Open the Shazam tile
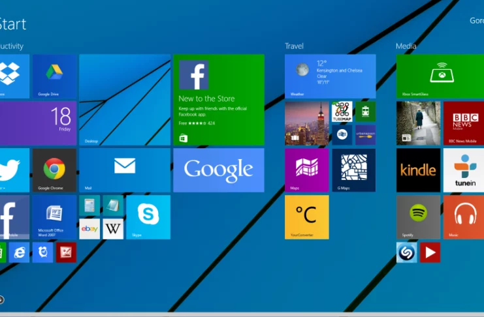The height and width of the screenshot is (317, 484). click(x=406, y=252)
